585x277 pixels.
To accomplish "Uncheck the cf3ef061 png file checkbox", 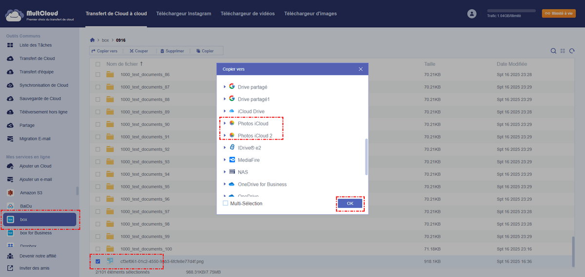I will [98, 261].
